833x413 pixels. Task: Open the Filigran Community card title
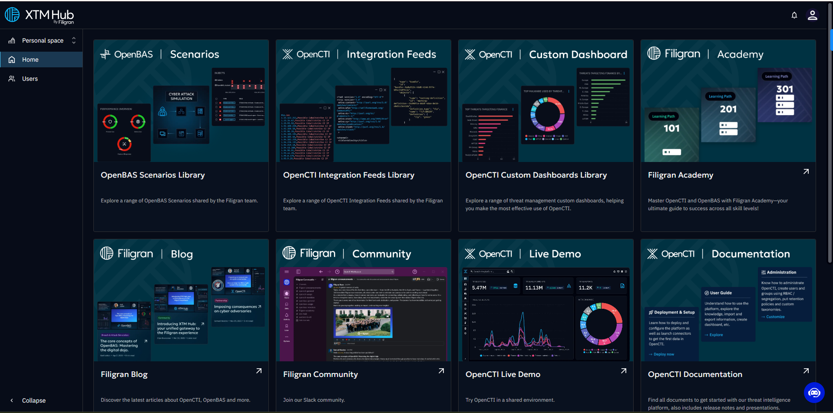[321, 374]
